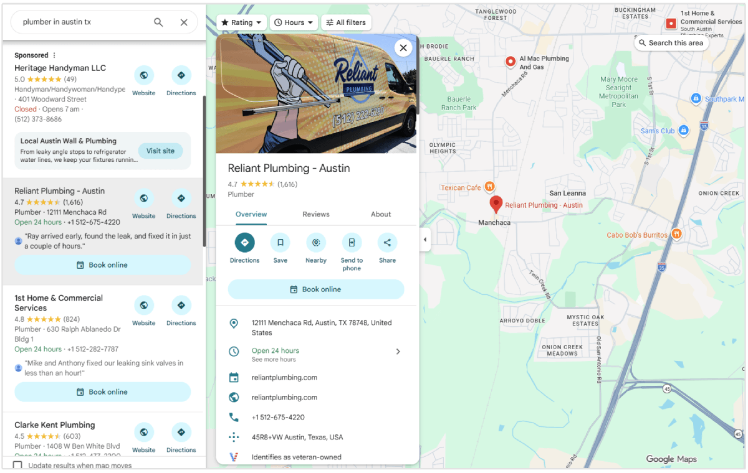Image resolution: width=748 pixels, height=473 pixels.
Task: Click Identifies as veteran-owned text
Action: (x=297, y=457)
